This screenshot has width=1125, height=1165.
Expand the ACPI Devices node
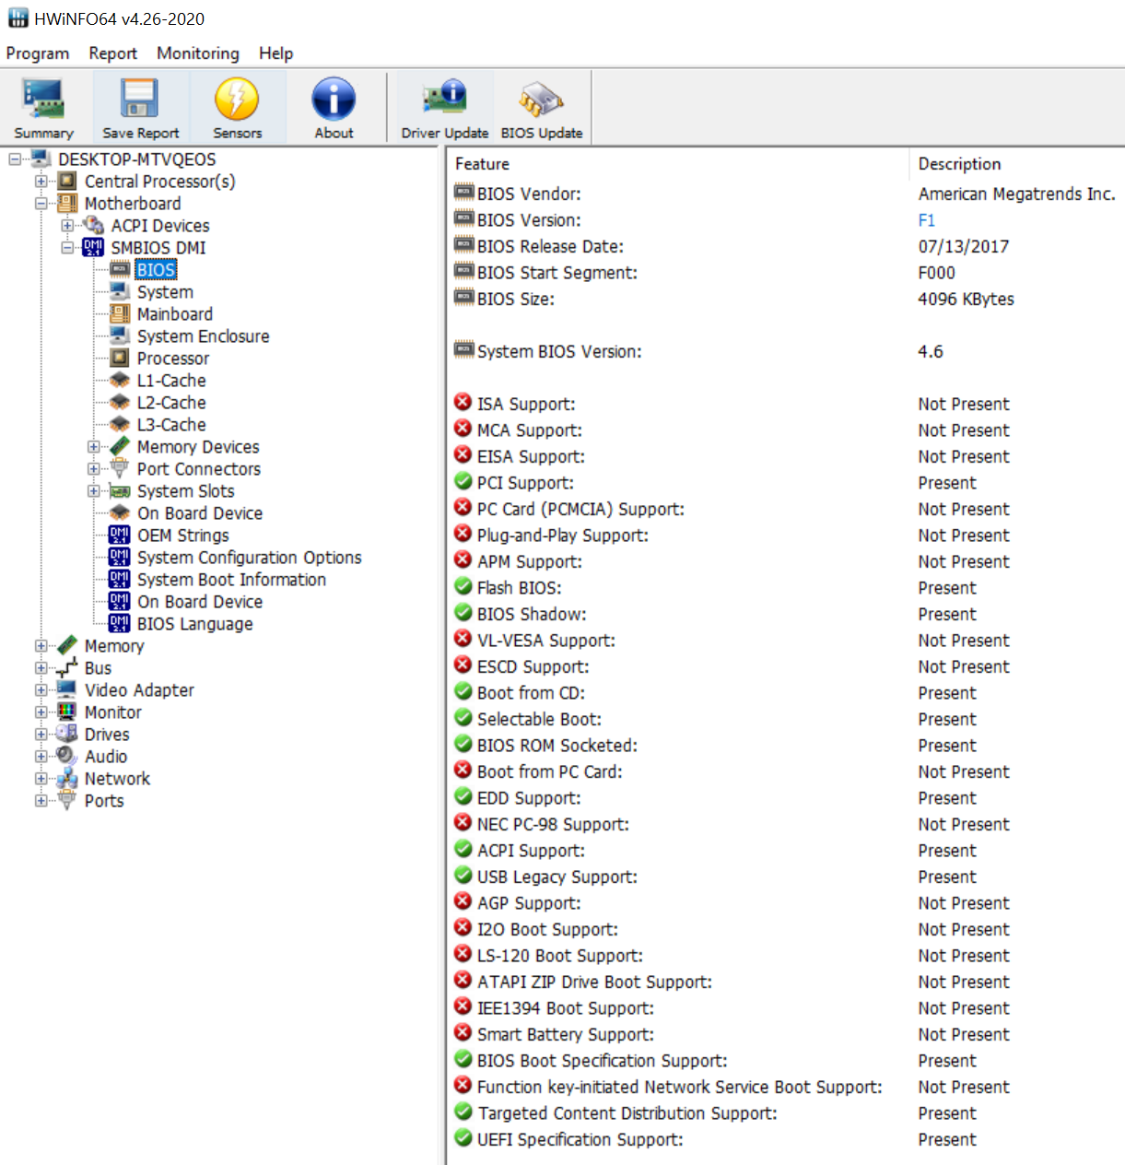67,226
